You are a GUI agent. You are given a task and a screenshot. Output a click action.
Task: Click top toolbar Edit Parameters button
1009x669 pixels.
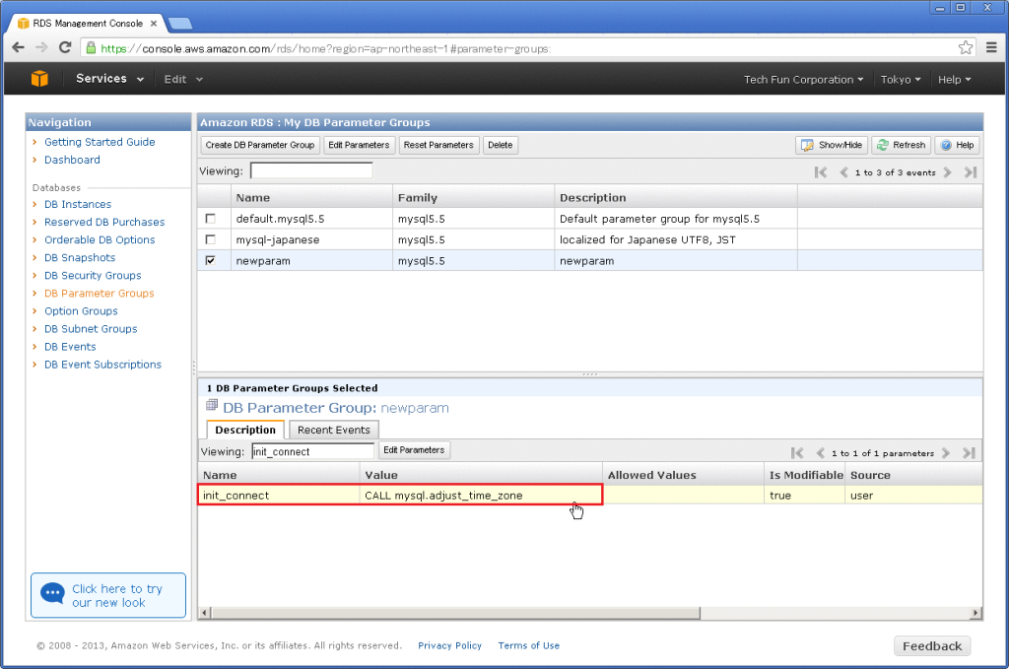pos(359,145)
